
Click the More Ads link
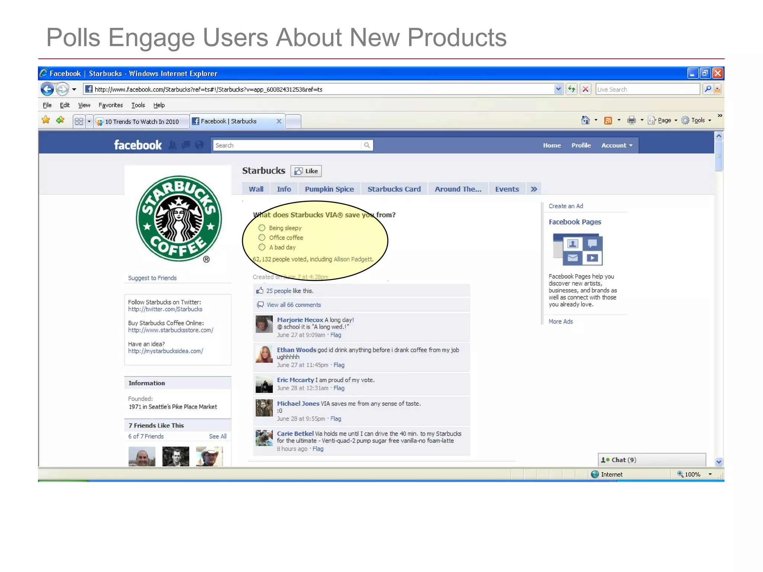tap(561, 321)
